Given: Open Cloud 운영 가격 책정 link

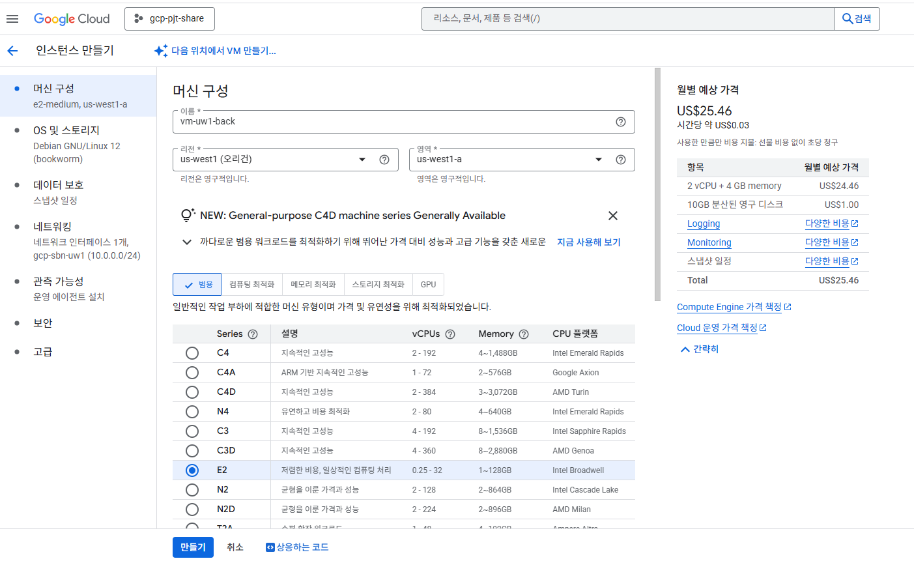Looking at the screenshot, I should click(x=717, y=328).
